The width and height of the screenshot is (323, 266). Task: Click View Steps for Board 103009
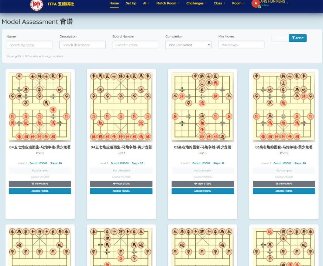(40, 184)
